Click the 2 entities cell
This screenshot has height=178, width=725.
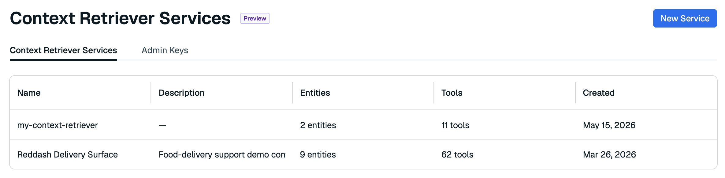(x=318, y=125)
